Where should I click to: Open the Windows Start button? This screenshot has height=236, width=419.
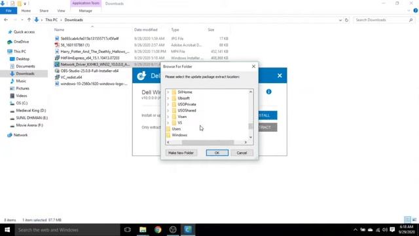click(x=7, y=230)
